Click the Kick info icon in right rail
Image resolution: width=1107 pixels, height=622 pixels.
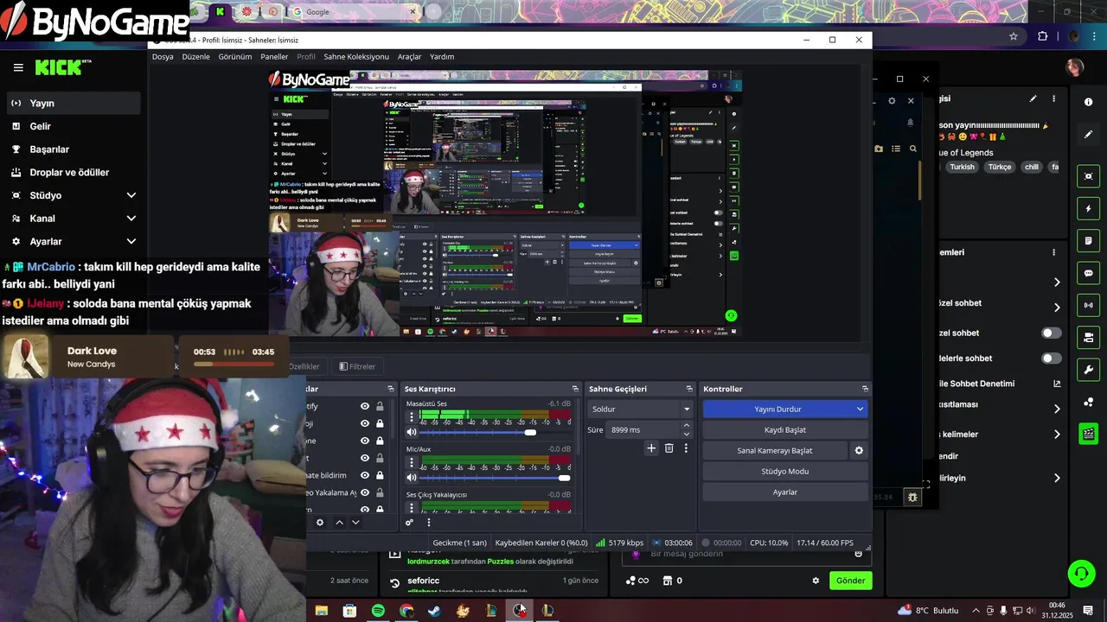click(x=1088, y=102)
